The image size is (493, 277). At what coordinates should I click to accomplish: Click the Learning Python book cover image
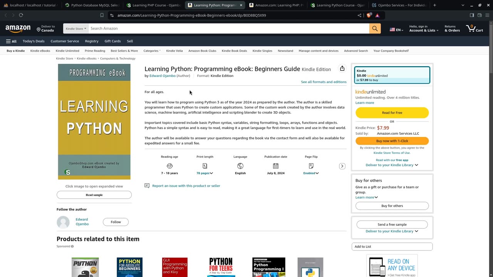point(94,122)
